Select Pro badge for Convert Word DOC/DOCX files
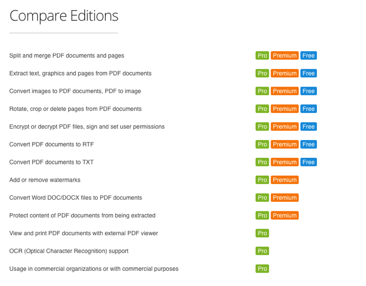The width and height of the screenshot is (366, 286). (262, 198)
